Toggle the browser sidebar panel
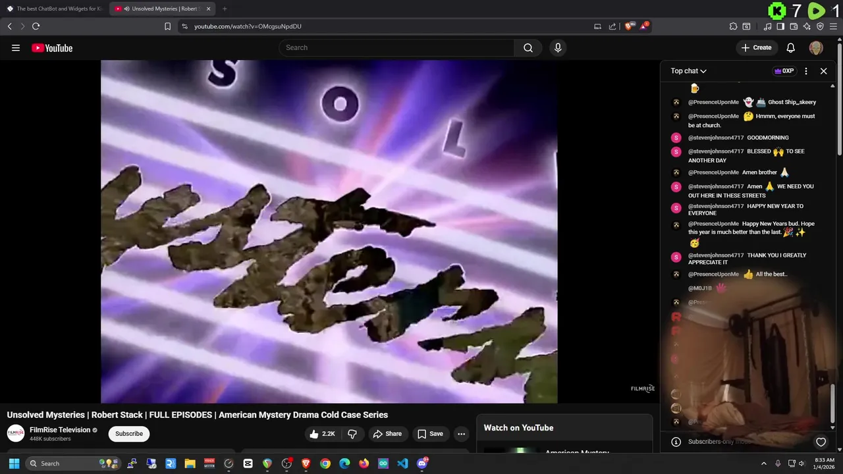This screenshot has height=474, width=843. point(780,26)
